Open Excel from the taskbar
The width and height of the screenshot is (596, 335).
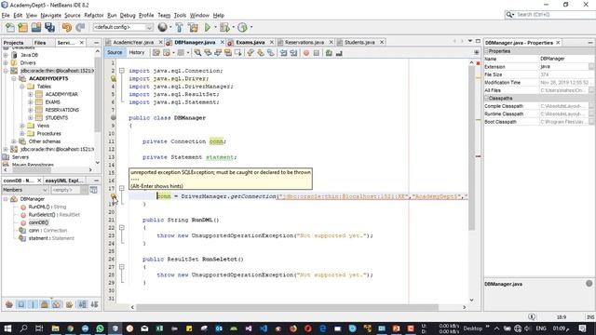[x=159, y=328]
